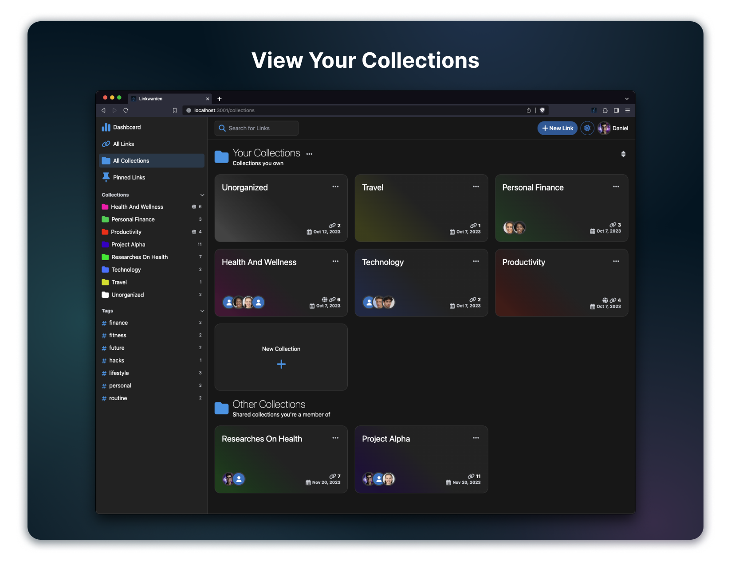Click the Dashboard icon in sidebar
This screenshot has width=731, height=561.
(106, 127)
